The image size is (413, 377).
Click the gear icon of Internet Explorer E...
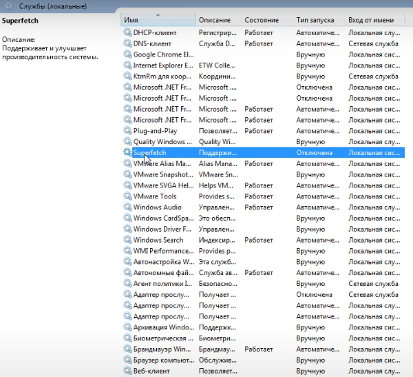pos(127,65)
